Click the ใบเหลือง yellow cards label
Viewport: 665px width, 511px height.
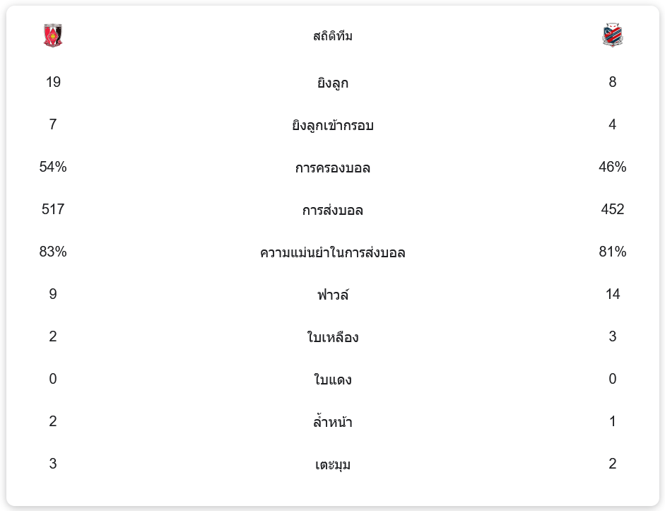(332, 337)
